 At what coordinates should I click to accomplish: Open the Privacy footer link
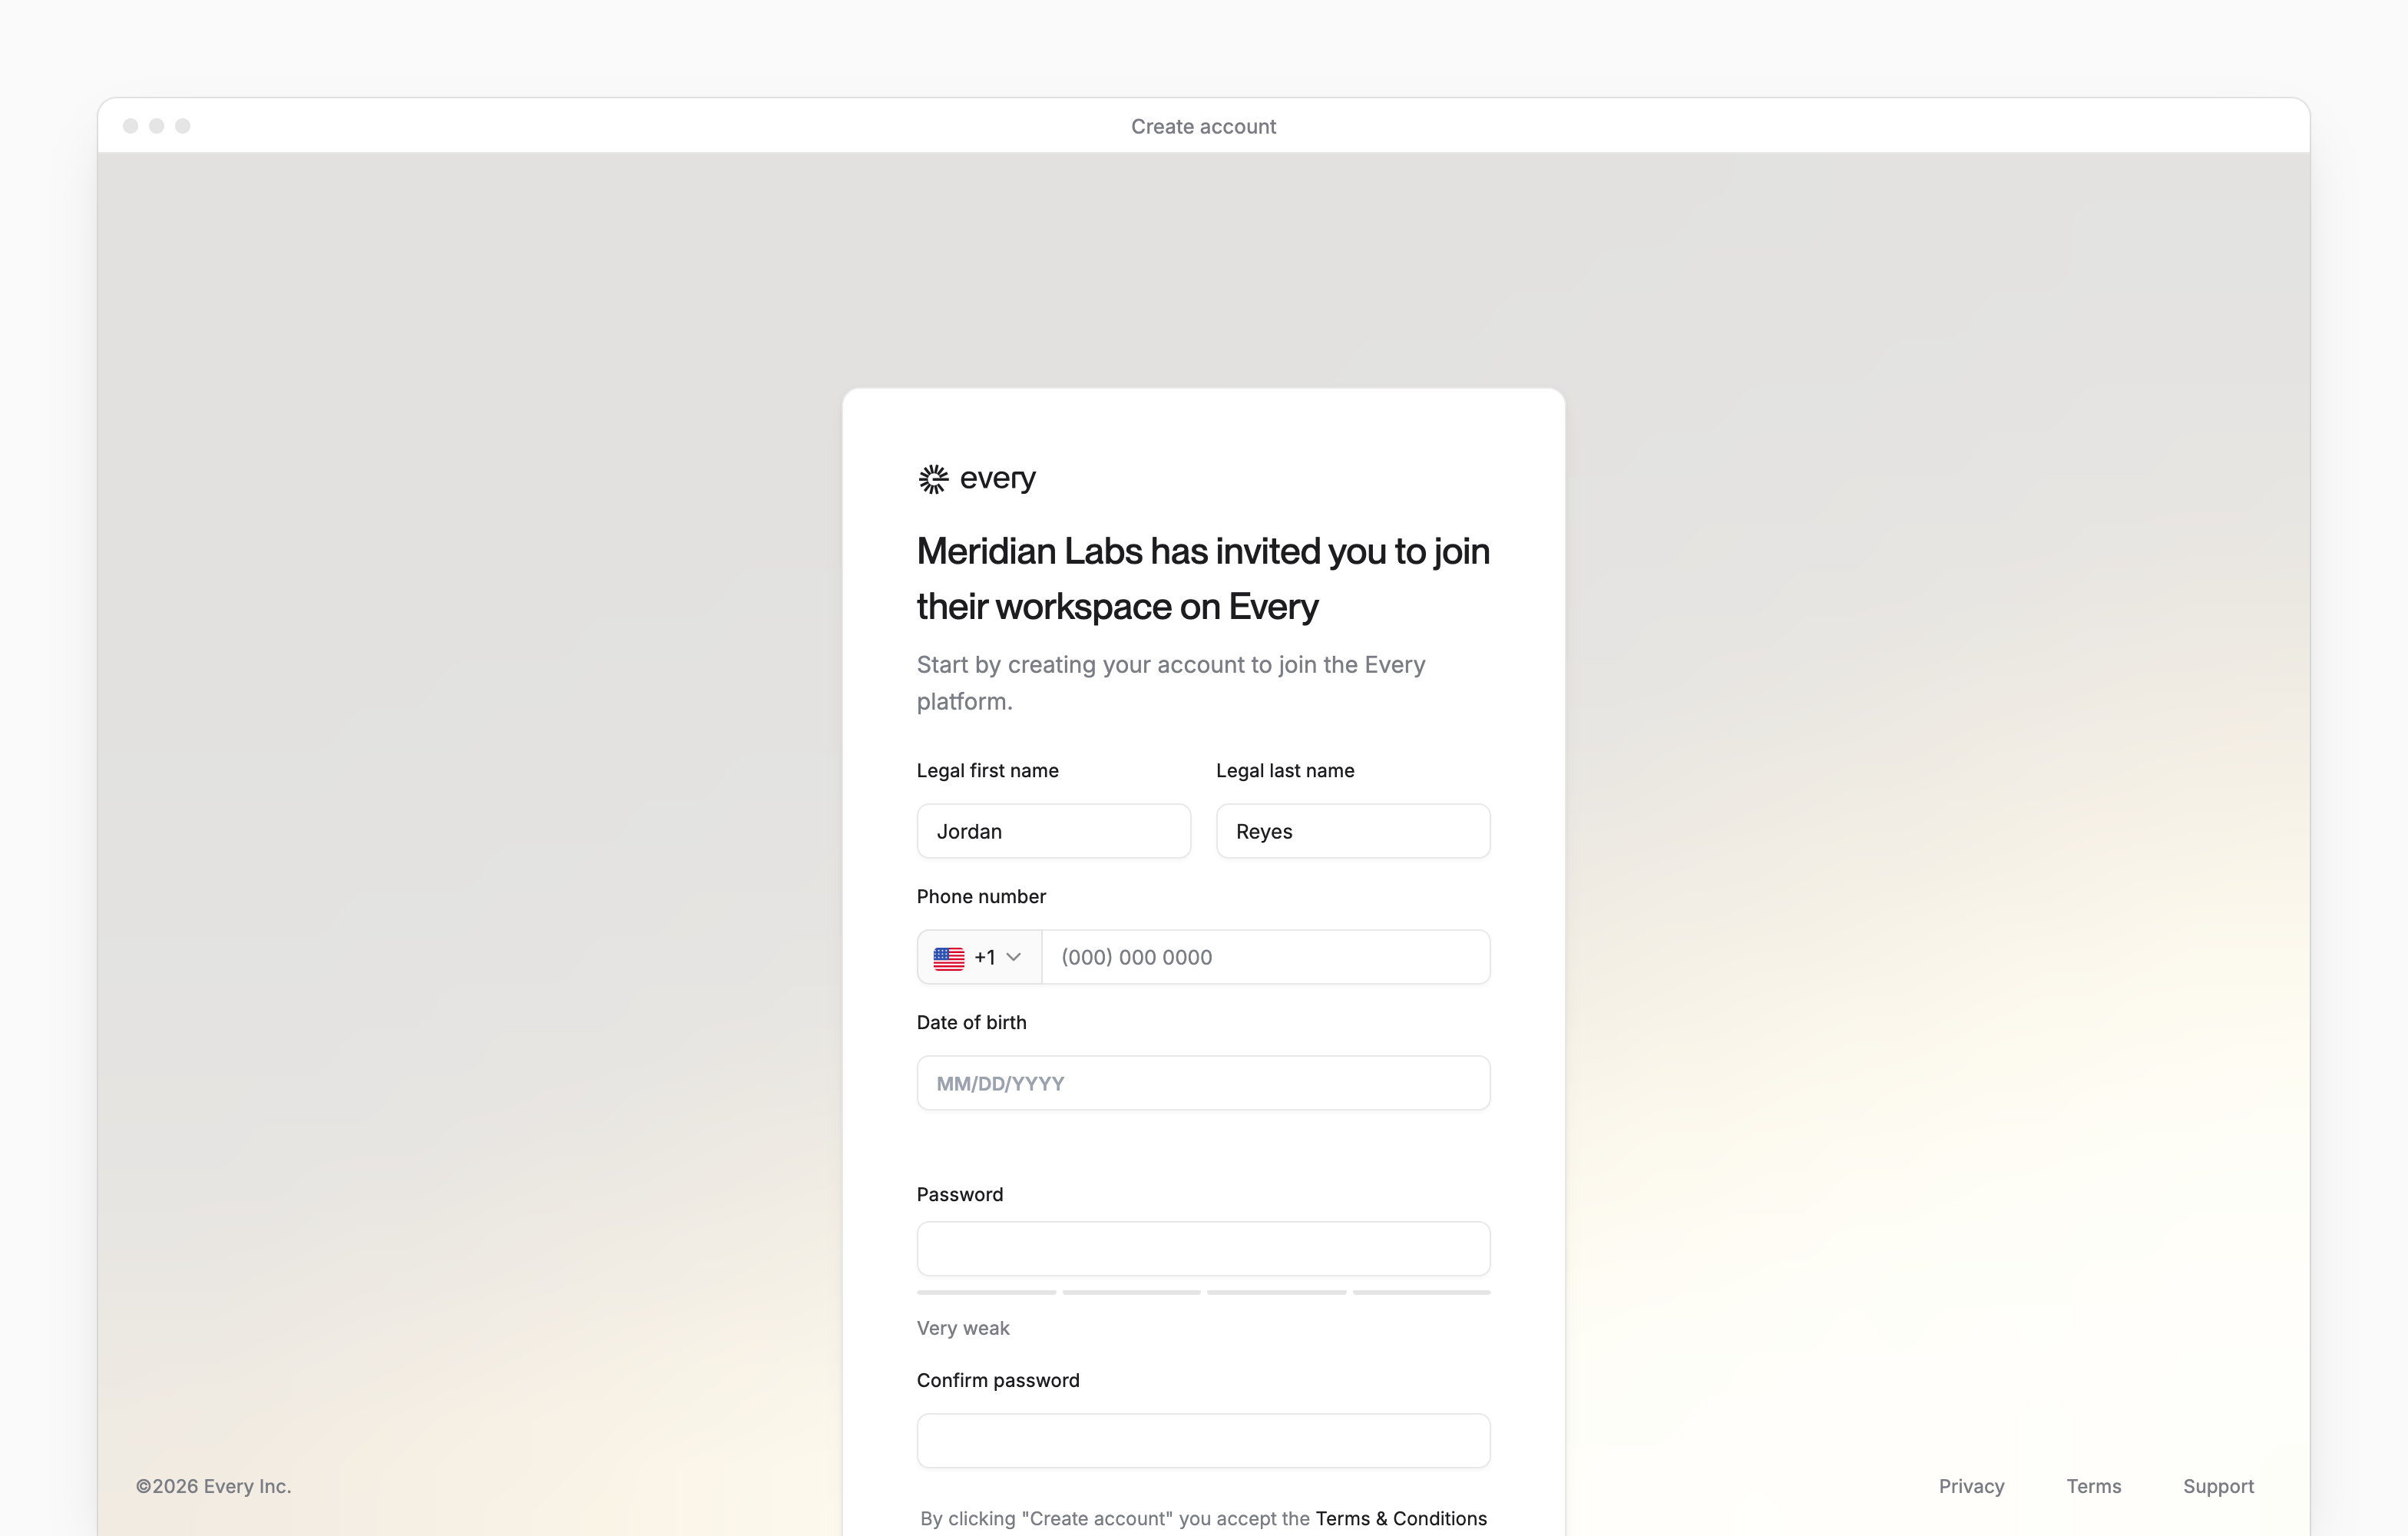pos(1971,1486)
